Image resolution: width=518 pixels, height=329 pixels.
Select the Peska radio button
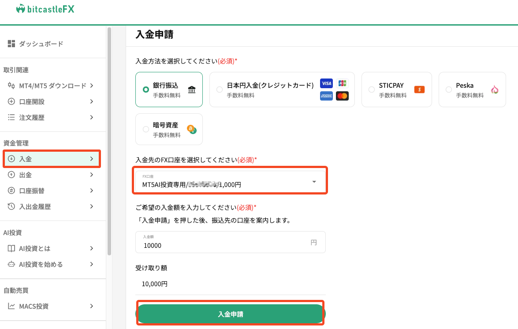pos(449,90)
